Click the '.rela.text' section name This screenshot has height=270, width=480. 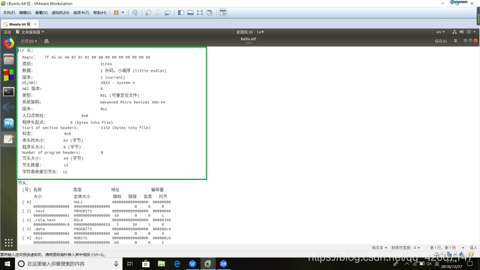click(x=45, y=220)
